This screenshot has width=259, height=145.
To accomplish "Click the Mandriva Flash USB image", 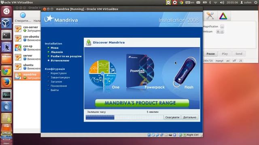I will [x=185, y=72].
